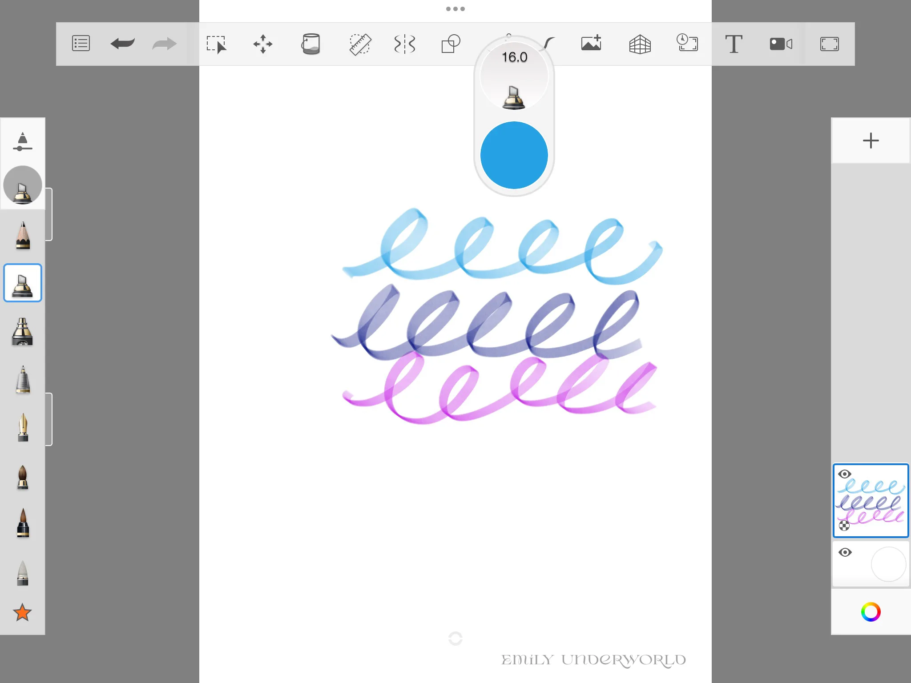The image size is (911, 683).
Task: Open the app options via three dots
Action: [455, 8]
